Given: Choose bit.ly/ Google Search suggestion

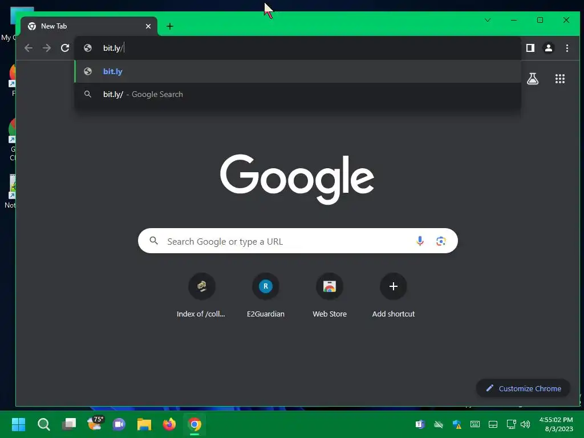Looking at the screenshot, I should pos(298,94).
